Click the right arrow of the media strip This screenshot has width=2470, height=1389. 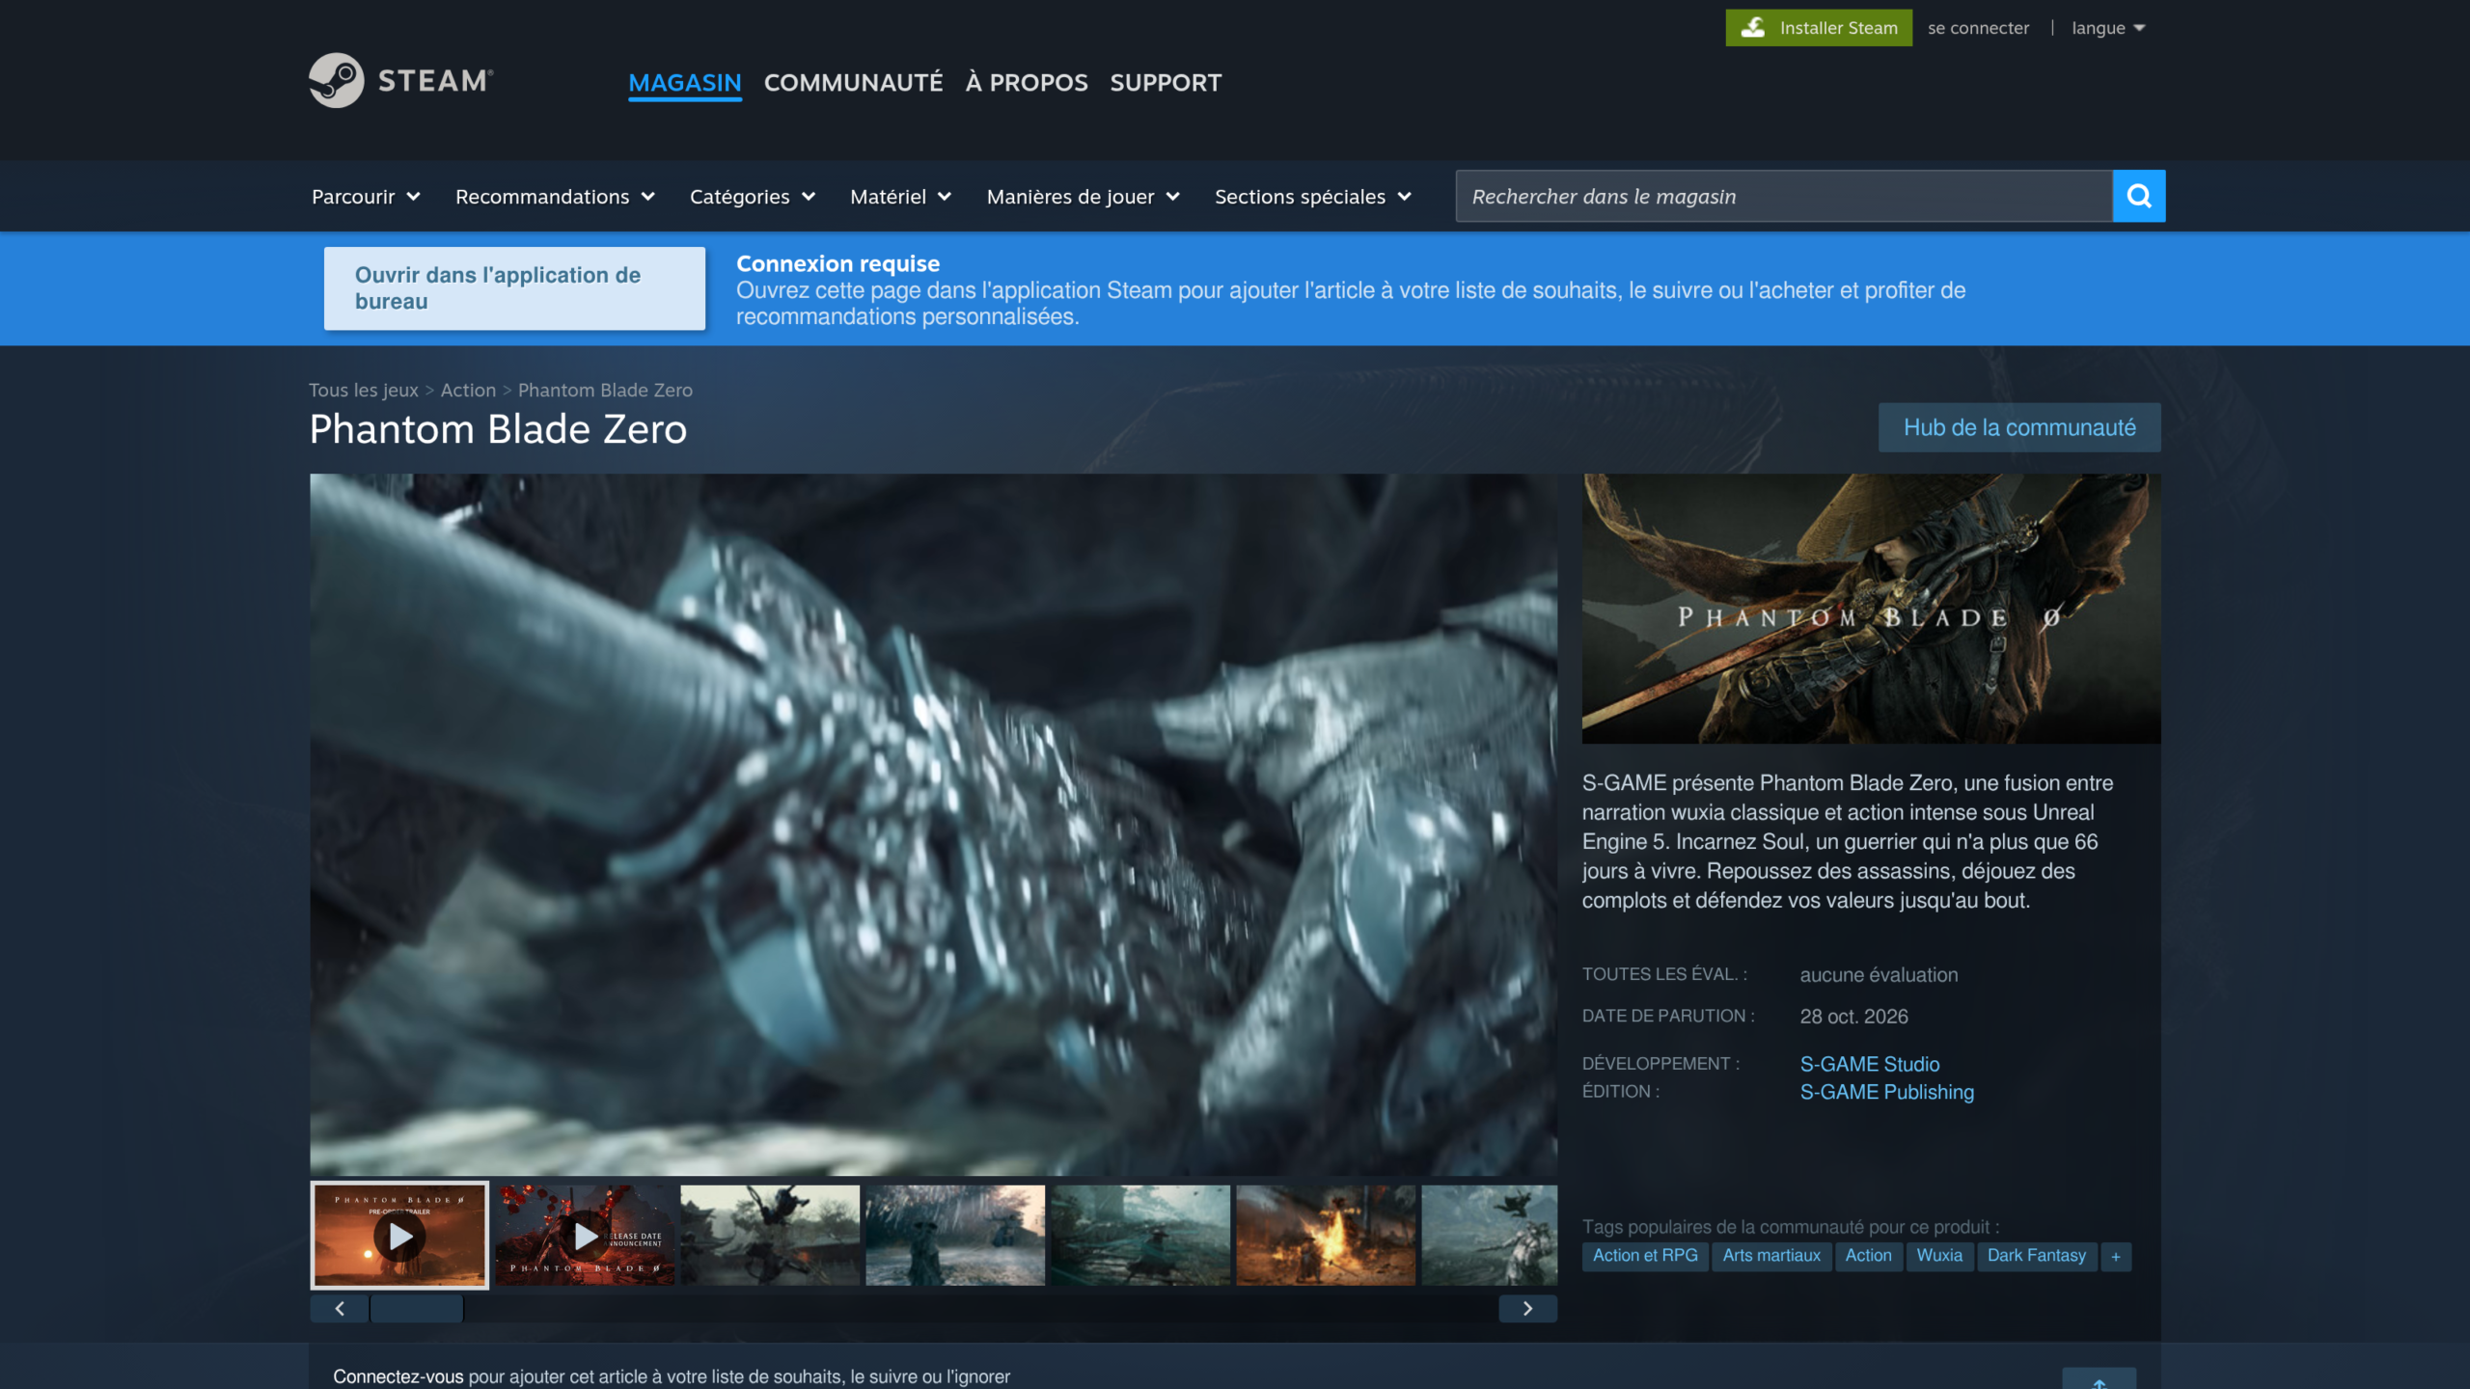coord(1527,1308)
